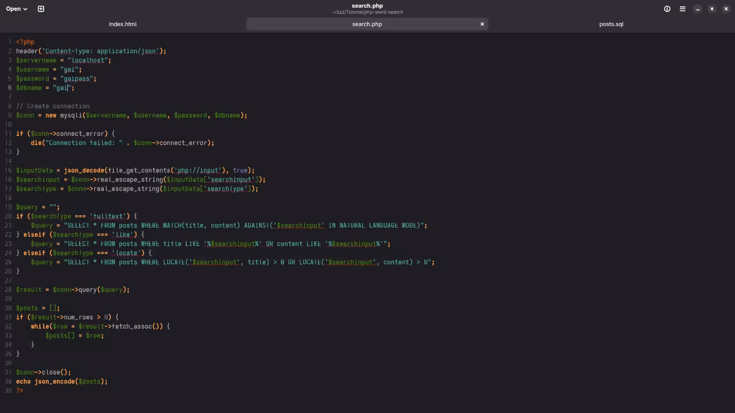Open a new tab via the plus icon
735x413 pixels.
[40, 9]
